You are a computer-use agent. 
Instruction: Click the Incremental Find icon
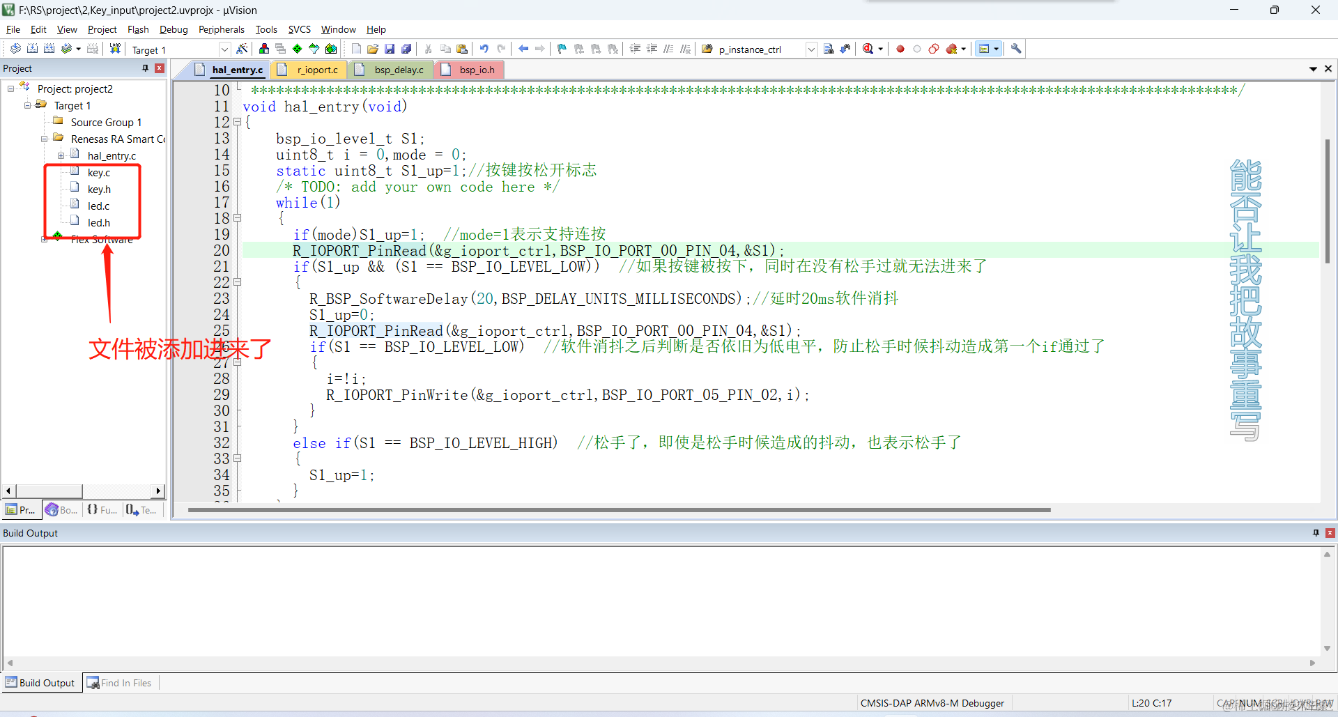pyautogui.click(x=845, y=49)
